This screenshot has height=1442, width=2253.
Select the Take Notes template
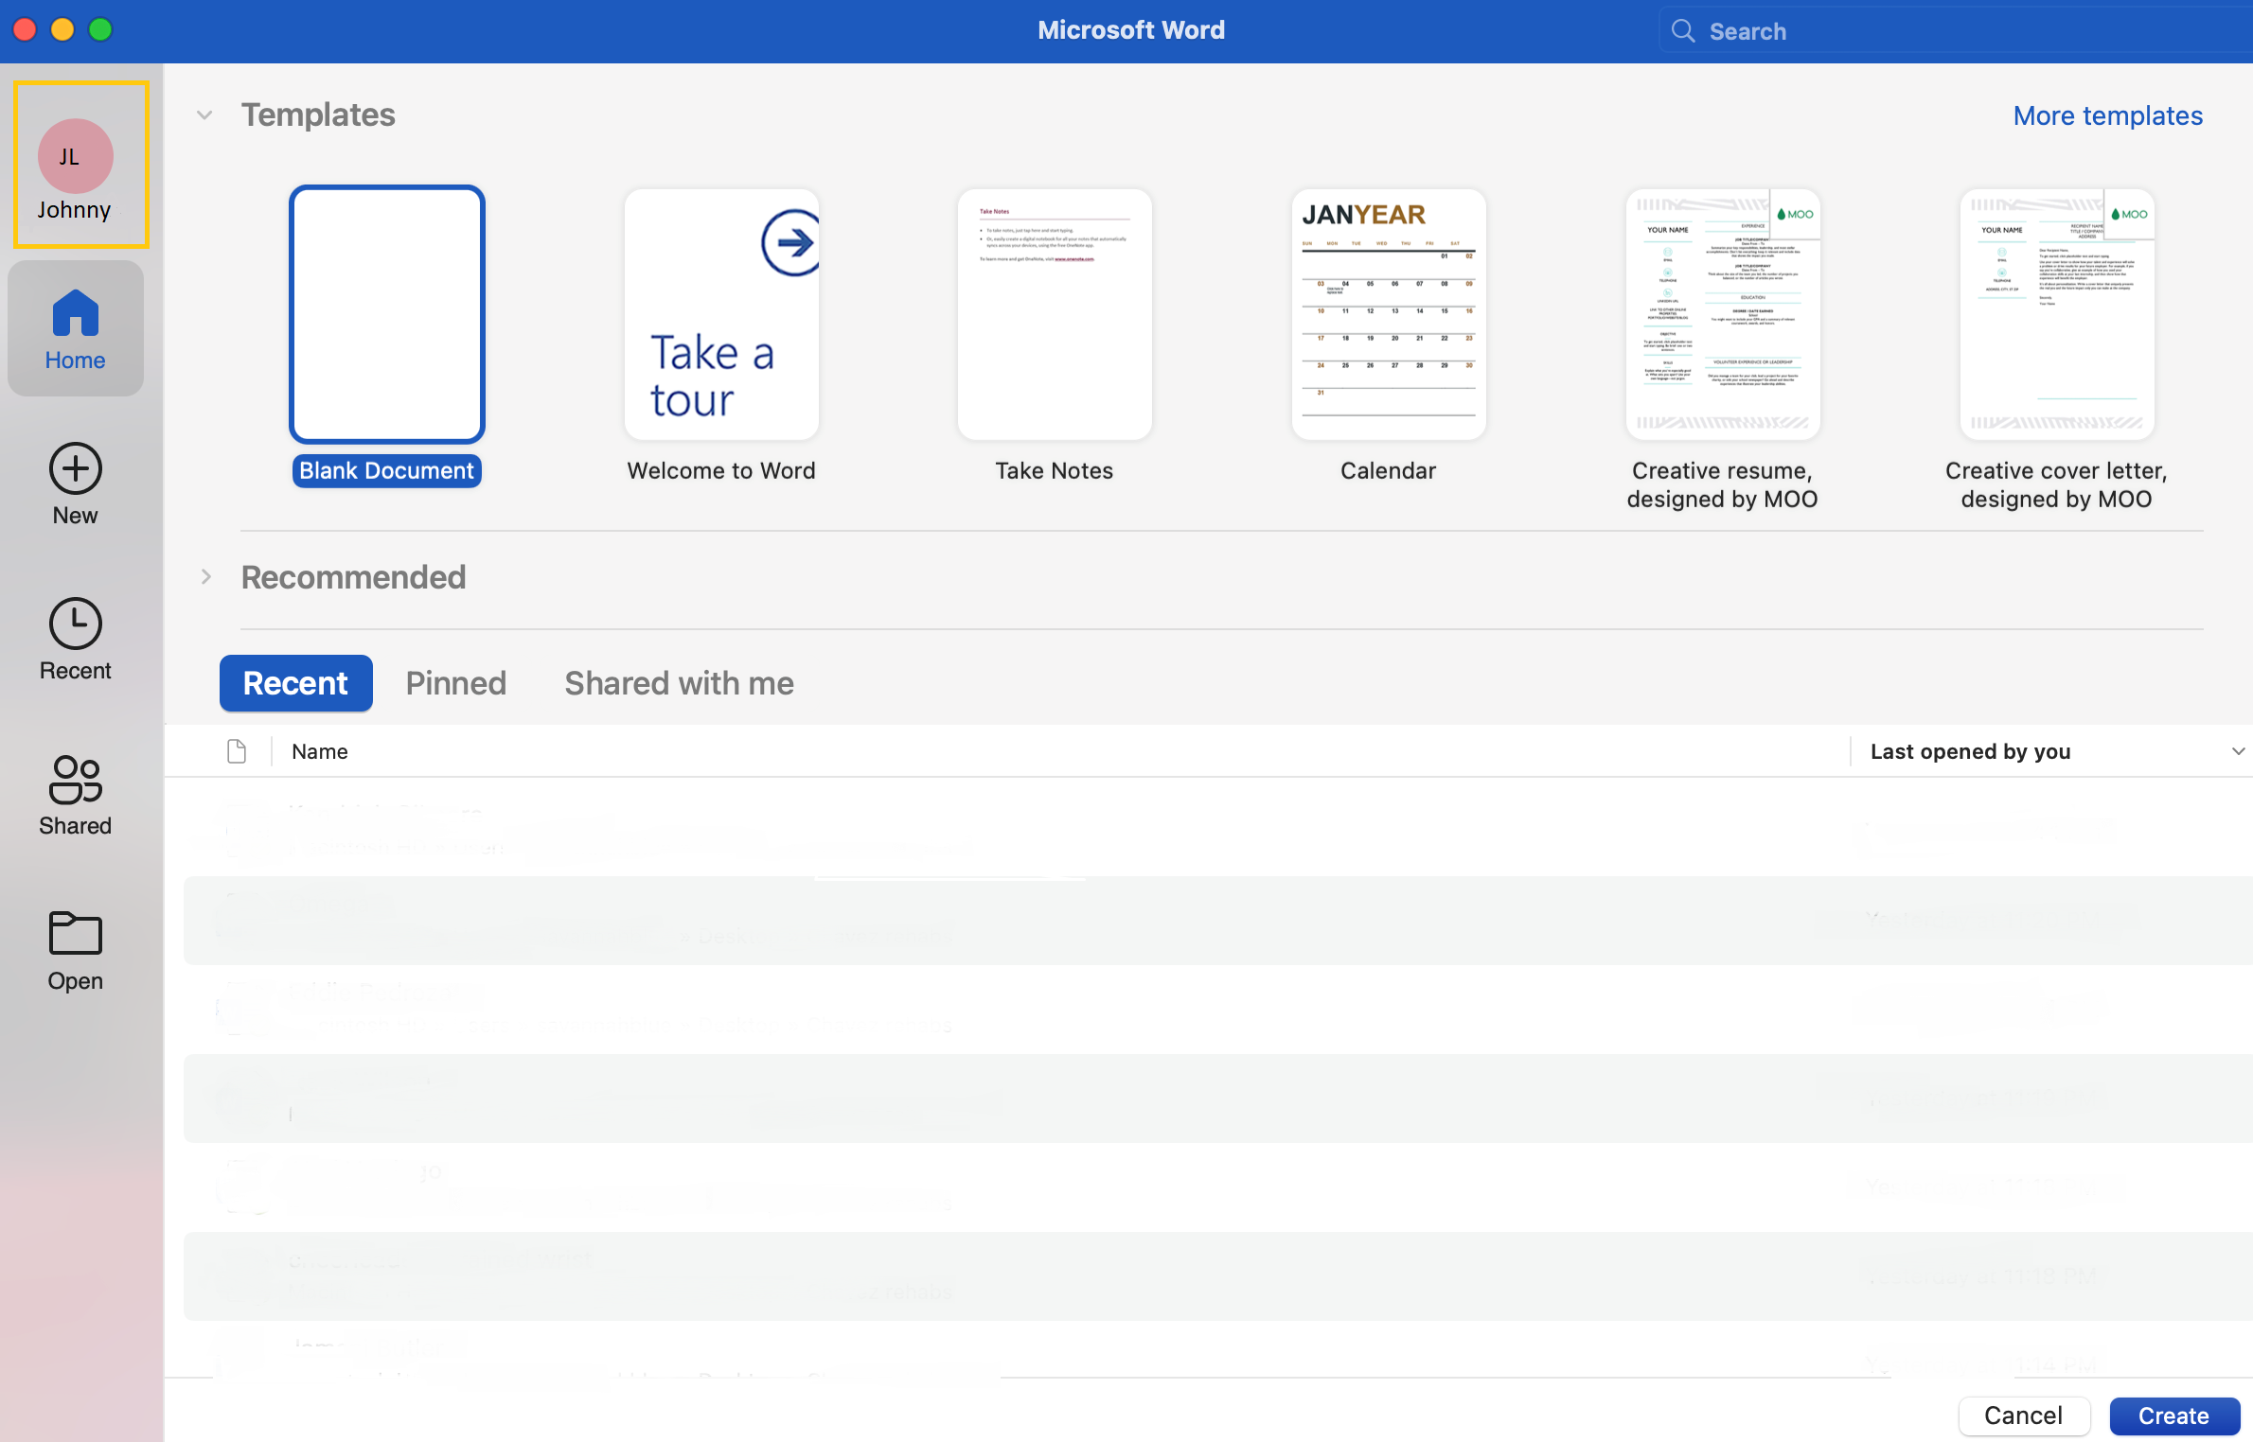coord(1055,336)
